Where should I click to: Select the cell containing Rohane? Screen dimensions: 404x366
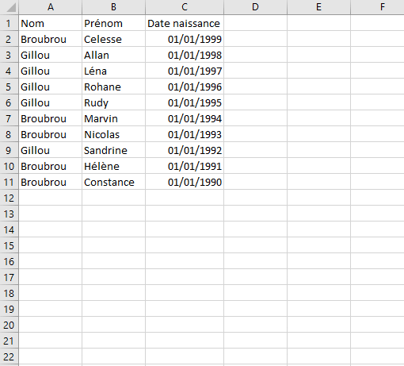coord(113,87)
